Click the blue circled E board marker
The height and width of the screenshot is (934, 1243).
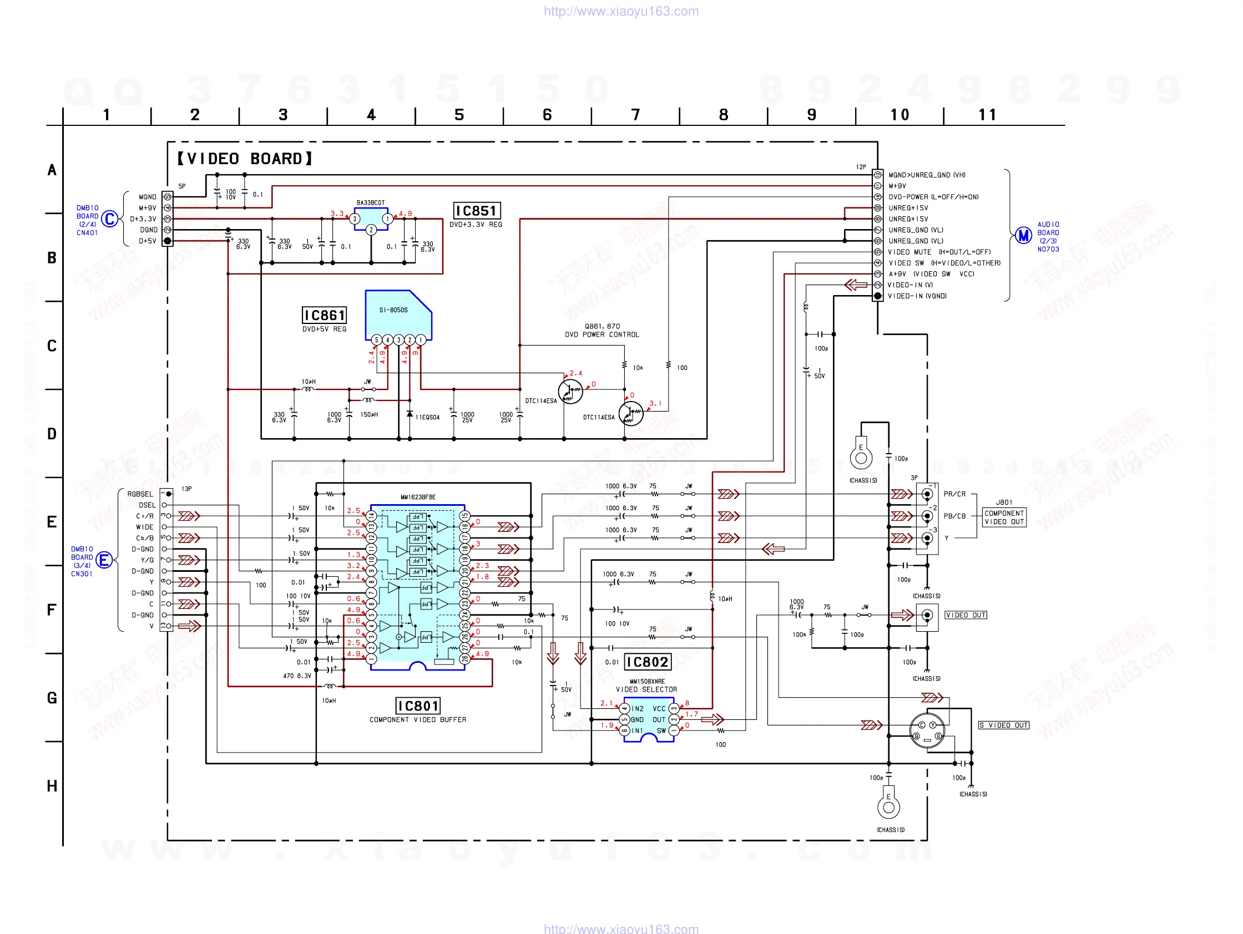104,560
